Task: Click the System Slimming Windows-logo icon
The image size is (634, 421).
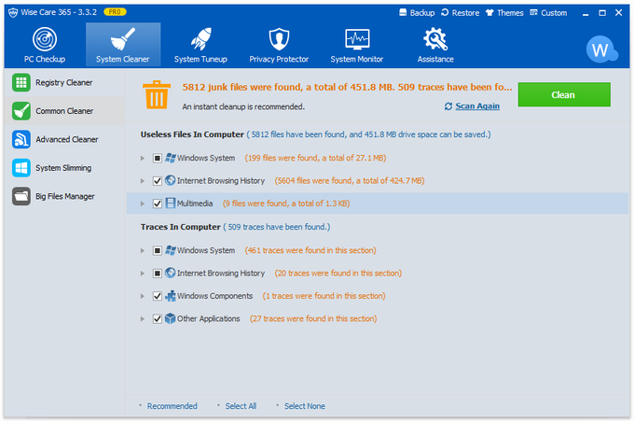Action: point(21,168)
